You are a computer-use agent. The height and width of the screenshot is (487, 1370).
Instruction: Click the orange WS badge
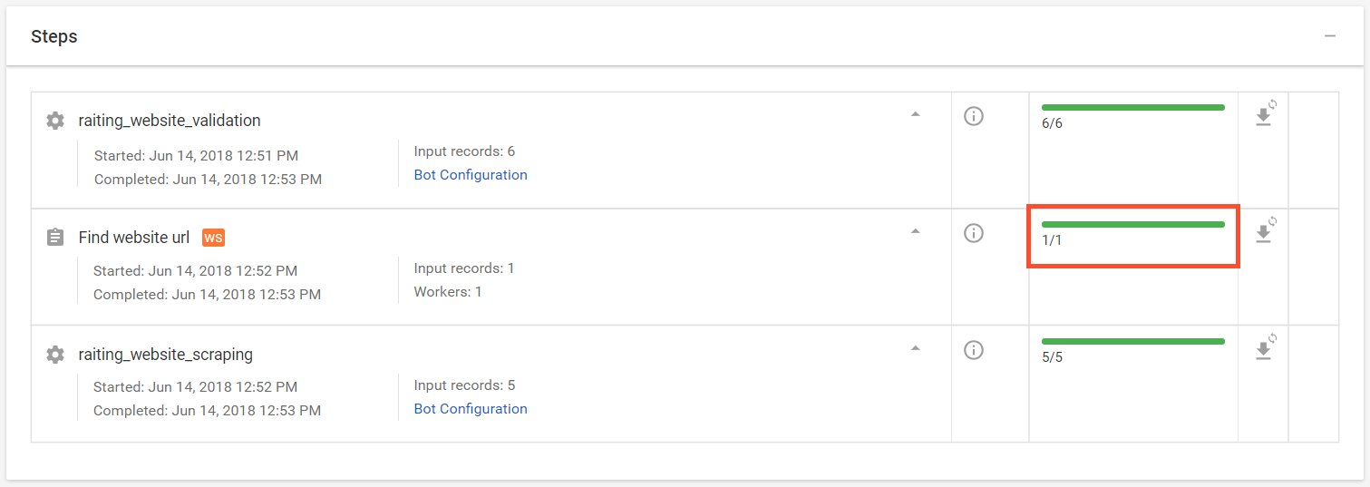click(x=213, y=238)
